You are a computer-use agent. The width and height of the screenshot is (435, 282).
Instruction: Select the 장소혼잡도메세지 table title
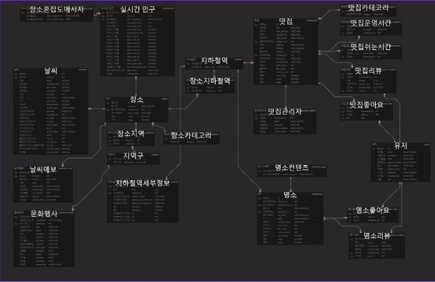[57, 10]
